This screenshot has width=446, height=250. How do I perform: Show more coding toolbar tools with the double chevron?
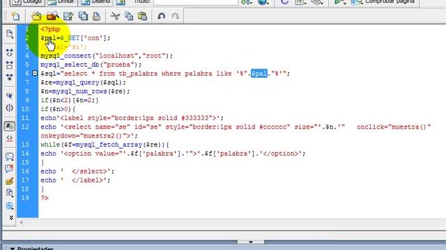(x=11, y=217)
